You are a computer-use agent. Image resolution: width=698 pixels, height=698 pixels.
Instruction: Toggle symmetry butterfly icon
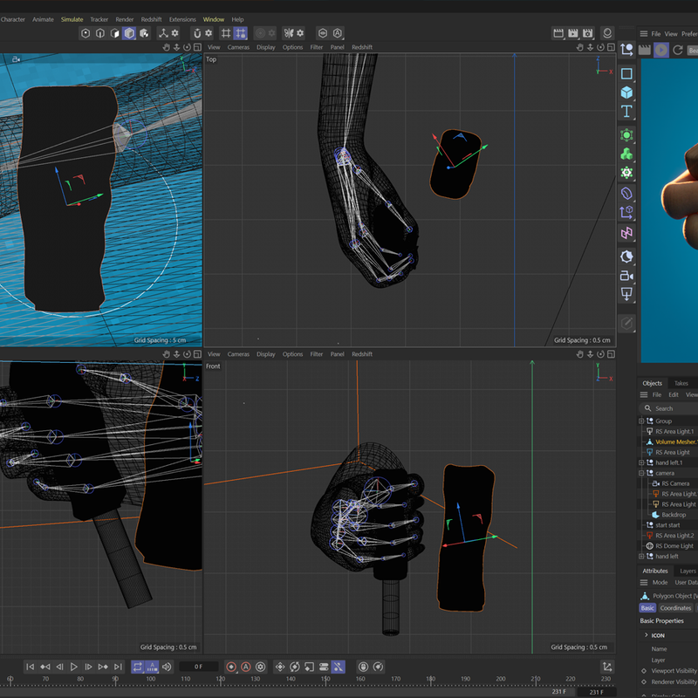pos(289,33)
